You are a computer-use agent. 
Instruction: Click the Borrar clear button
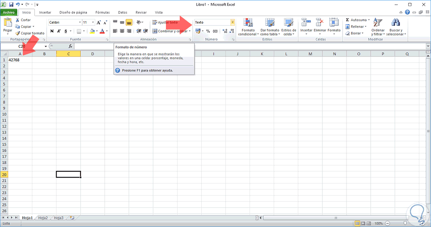pos(354,33)
